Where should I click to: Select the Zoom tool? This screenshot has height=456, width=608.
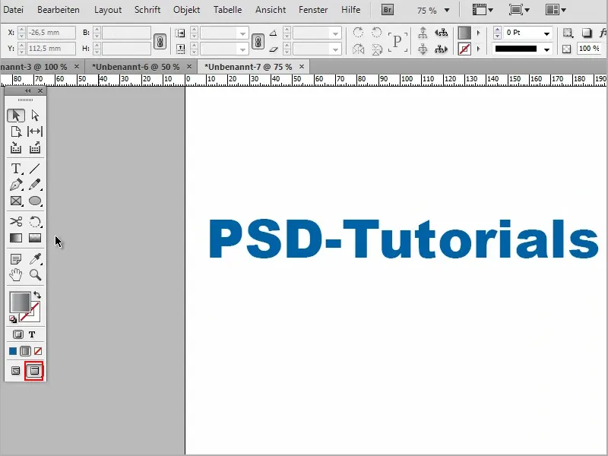(35, 275)
